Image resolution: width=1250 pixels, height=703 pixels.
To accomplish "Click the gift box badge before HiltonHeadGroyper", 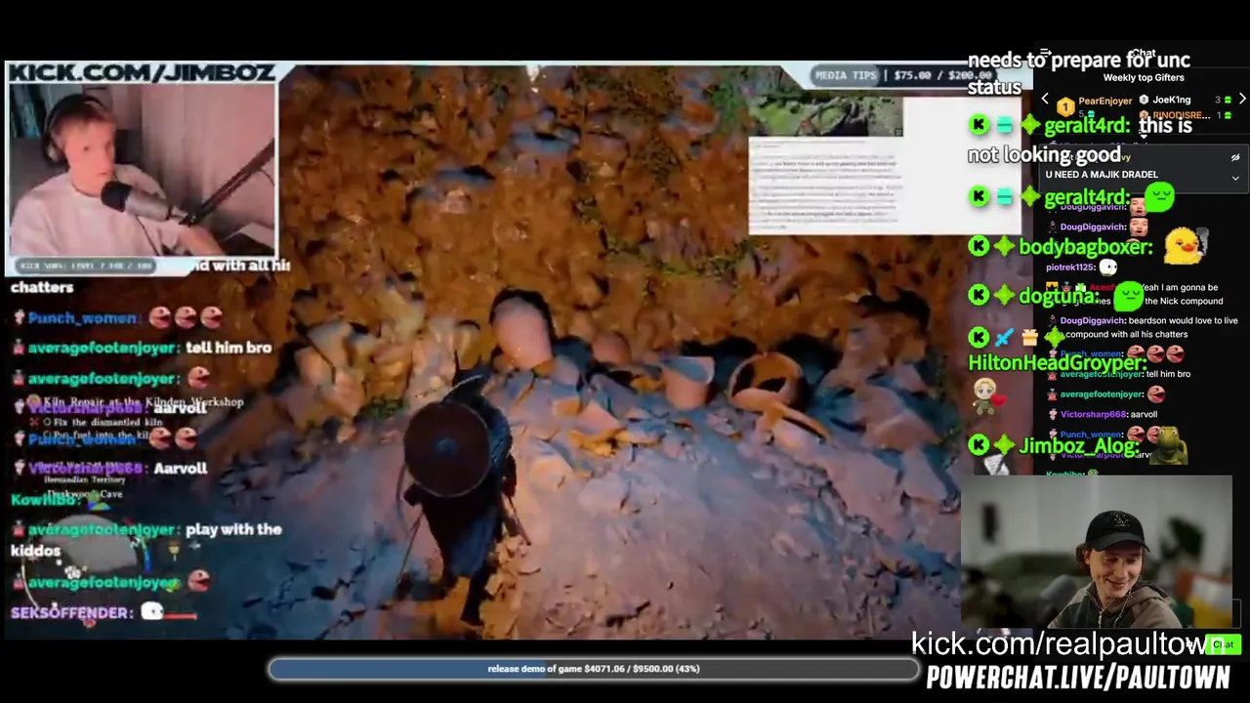I will click(x=1029, y=338).
